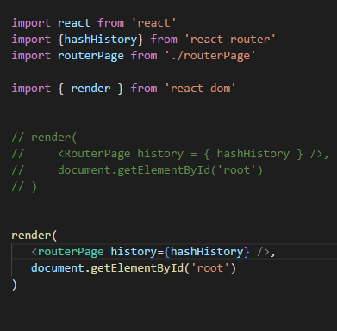This screenshot has height=331, width=337.
Task: Click 'document' in the uncommented render call
Action: 58,268
